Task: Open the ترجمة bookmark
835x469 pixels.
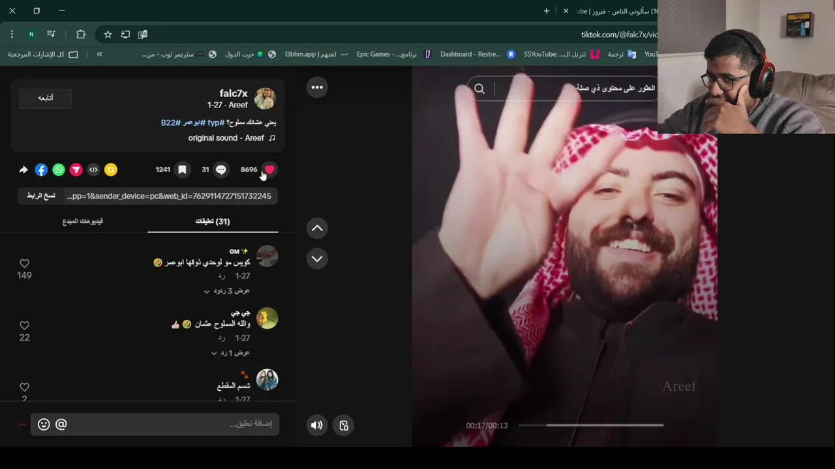Action: coord(621,54)
